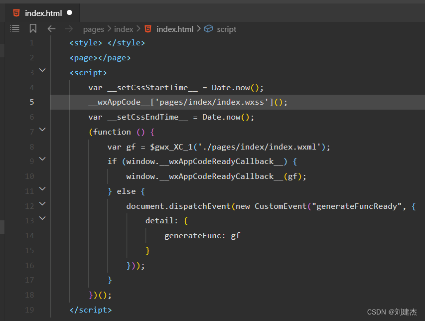
Task: Select the index folder breadcrumb segment
Action: (x=124, y=29)
